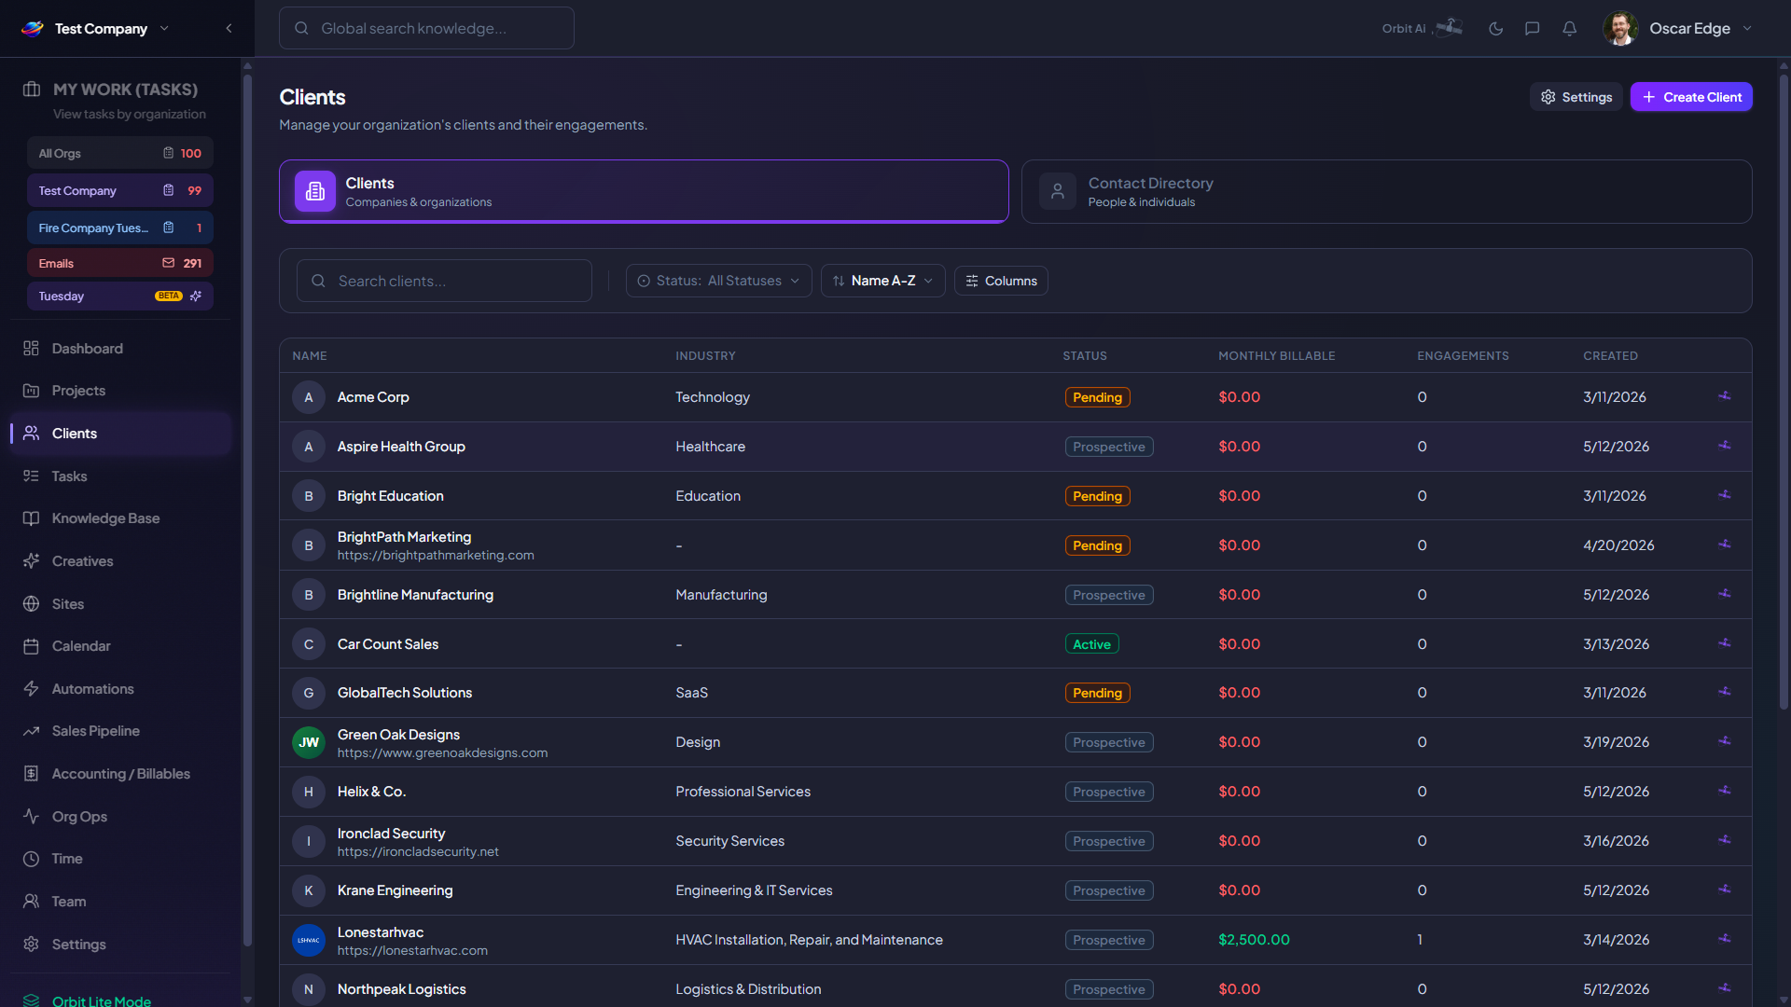Select Test Company task filter
The height and width of the screenshot is (1007, 1791).
pyautogui.click(x=119, y=190)
